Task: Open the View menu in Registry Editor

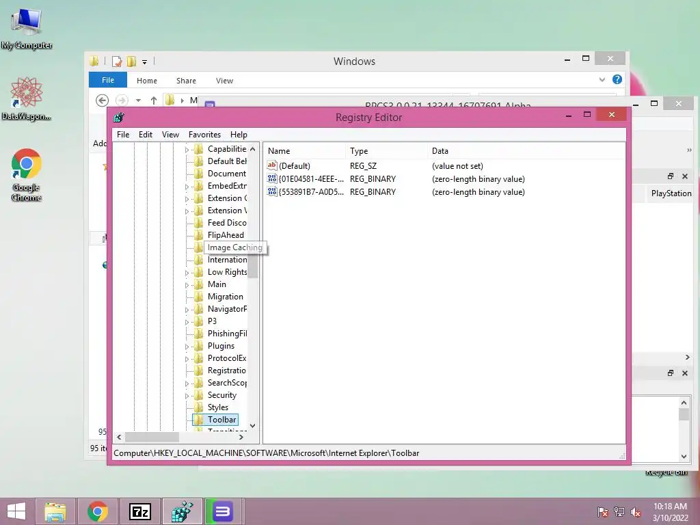Action: [170, 135]
